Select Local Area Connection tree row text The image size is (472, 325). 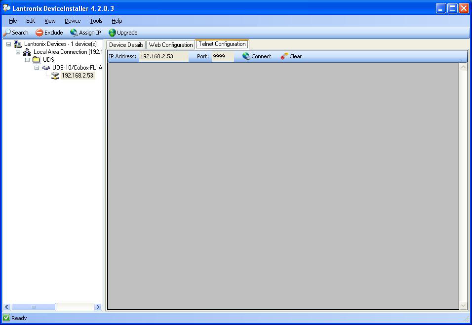(68, 52)
